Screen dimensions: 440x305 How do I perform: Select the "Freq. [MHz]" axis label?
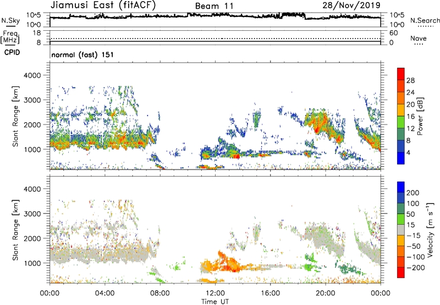click(x=10, y=37)
